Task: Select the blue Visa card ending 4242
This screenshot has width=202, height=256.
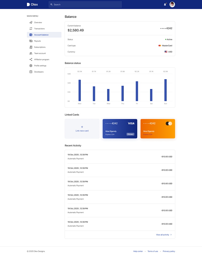Action: tap(120, 129)
